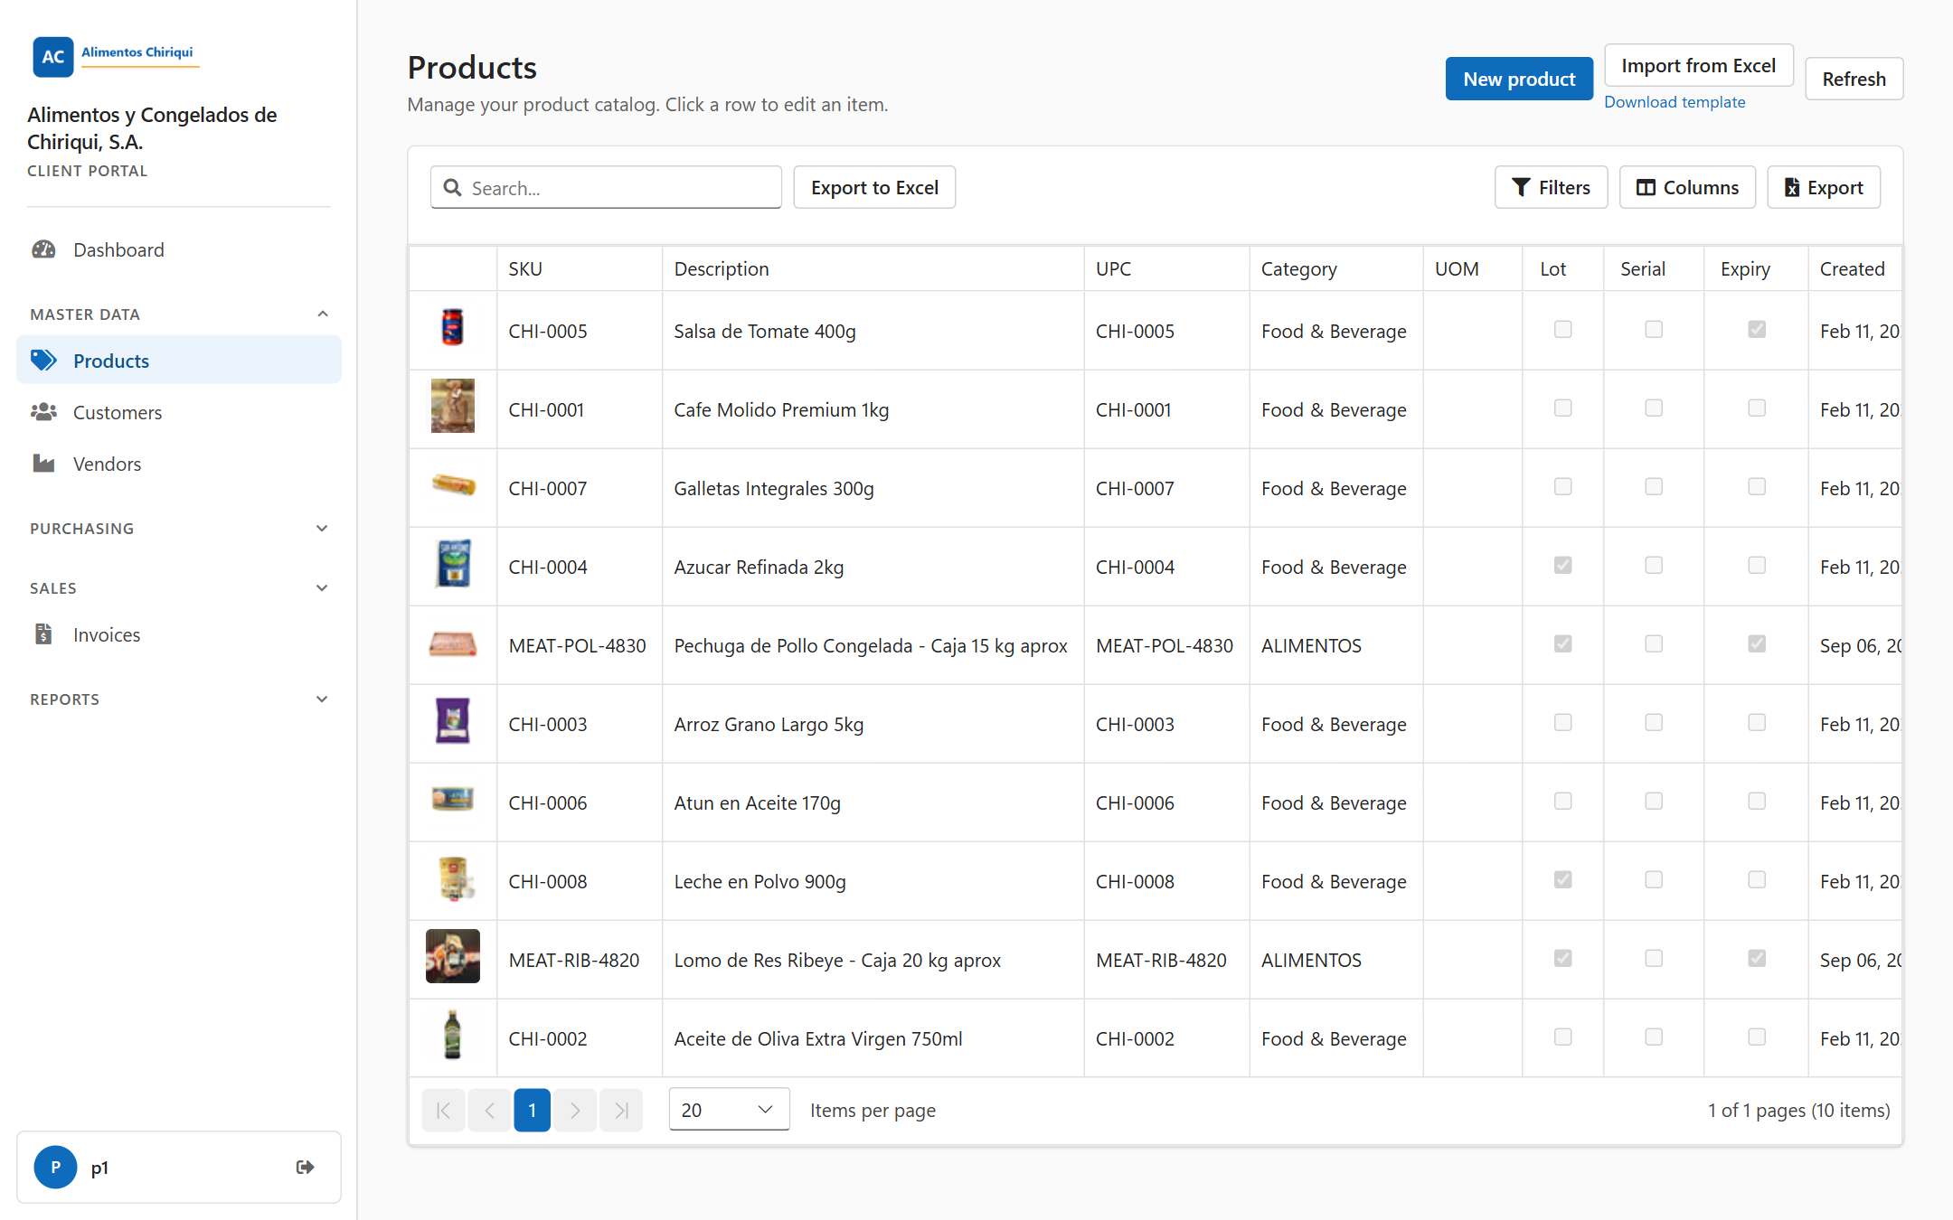Open Salsa de Tomate product thumbnail

click(452, 328)
